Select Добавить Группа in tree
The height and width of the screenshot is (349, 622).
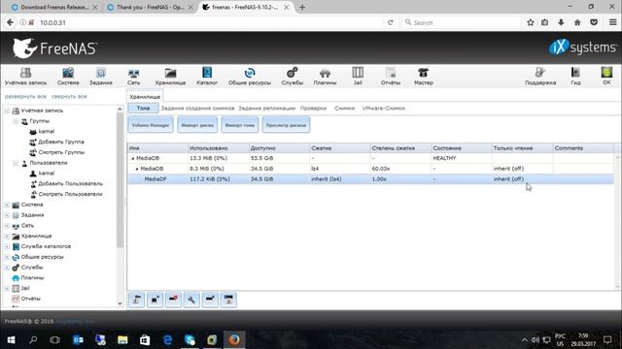click(x=60, y=142)
